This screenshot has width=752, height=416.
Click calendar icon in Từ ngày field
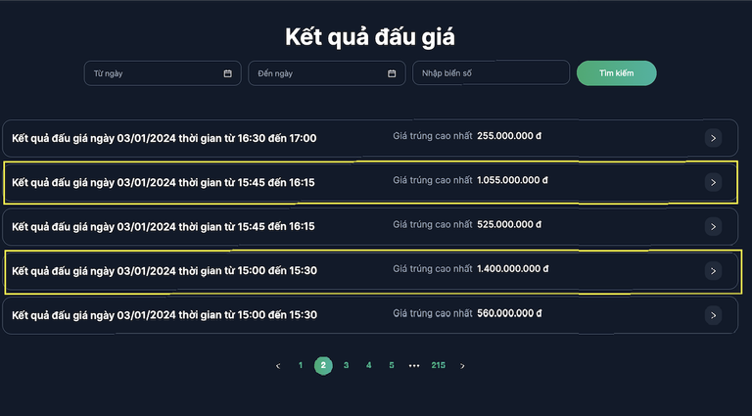tap(227, 73)
